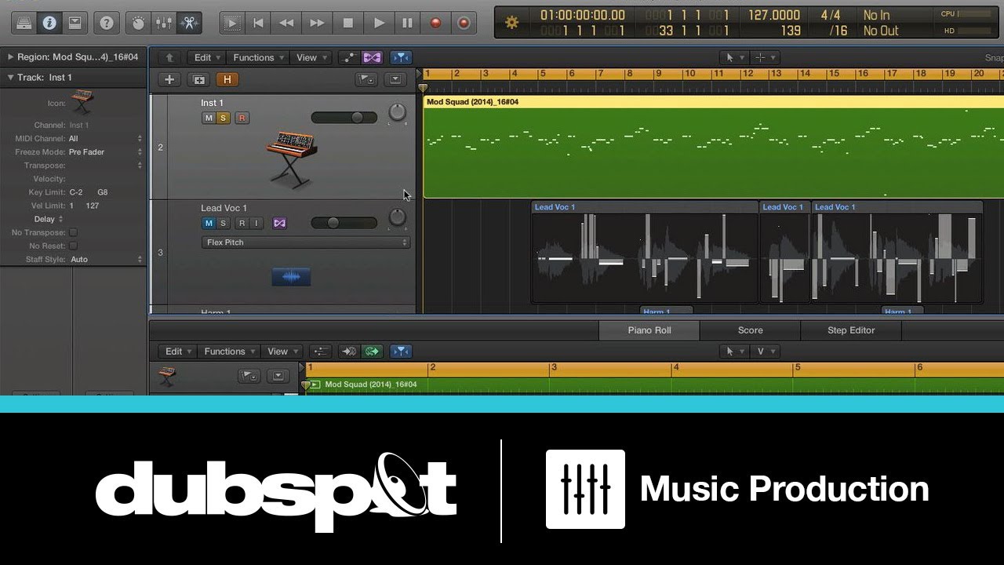Mute the Inst 1 track

pos(208,118)
